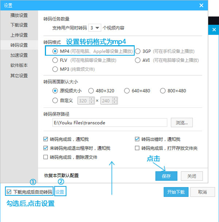Image resolution: width=219 pixels, height=222 pixels.
Task: Click the 关闭 button
Action: (192, 176)
